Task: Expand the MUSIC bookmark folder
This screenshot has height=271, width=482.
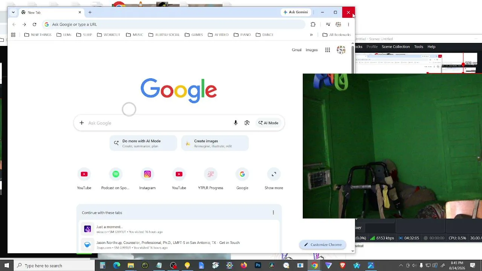Action: click(x=134, y=35)
